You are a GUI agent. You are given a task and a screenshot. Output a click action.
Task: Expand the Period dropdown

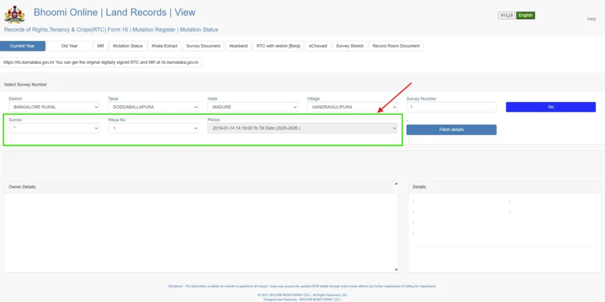pyautogui.click(x=302, y=128)
